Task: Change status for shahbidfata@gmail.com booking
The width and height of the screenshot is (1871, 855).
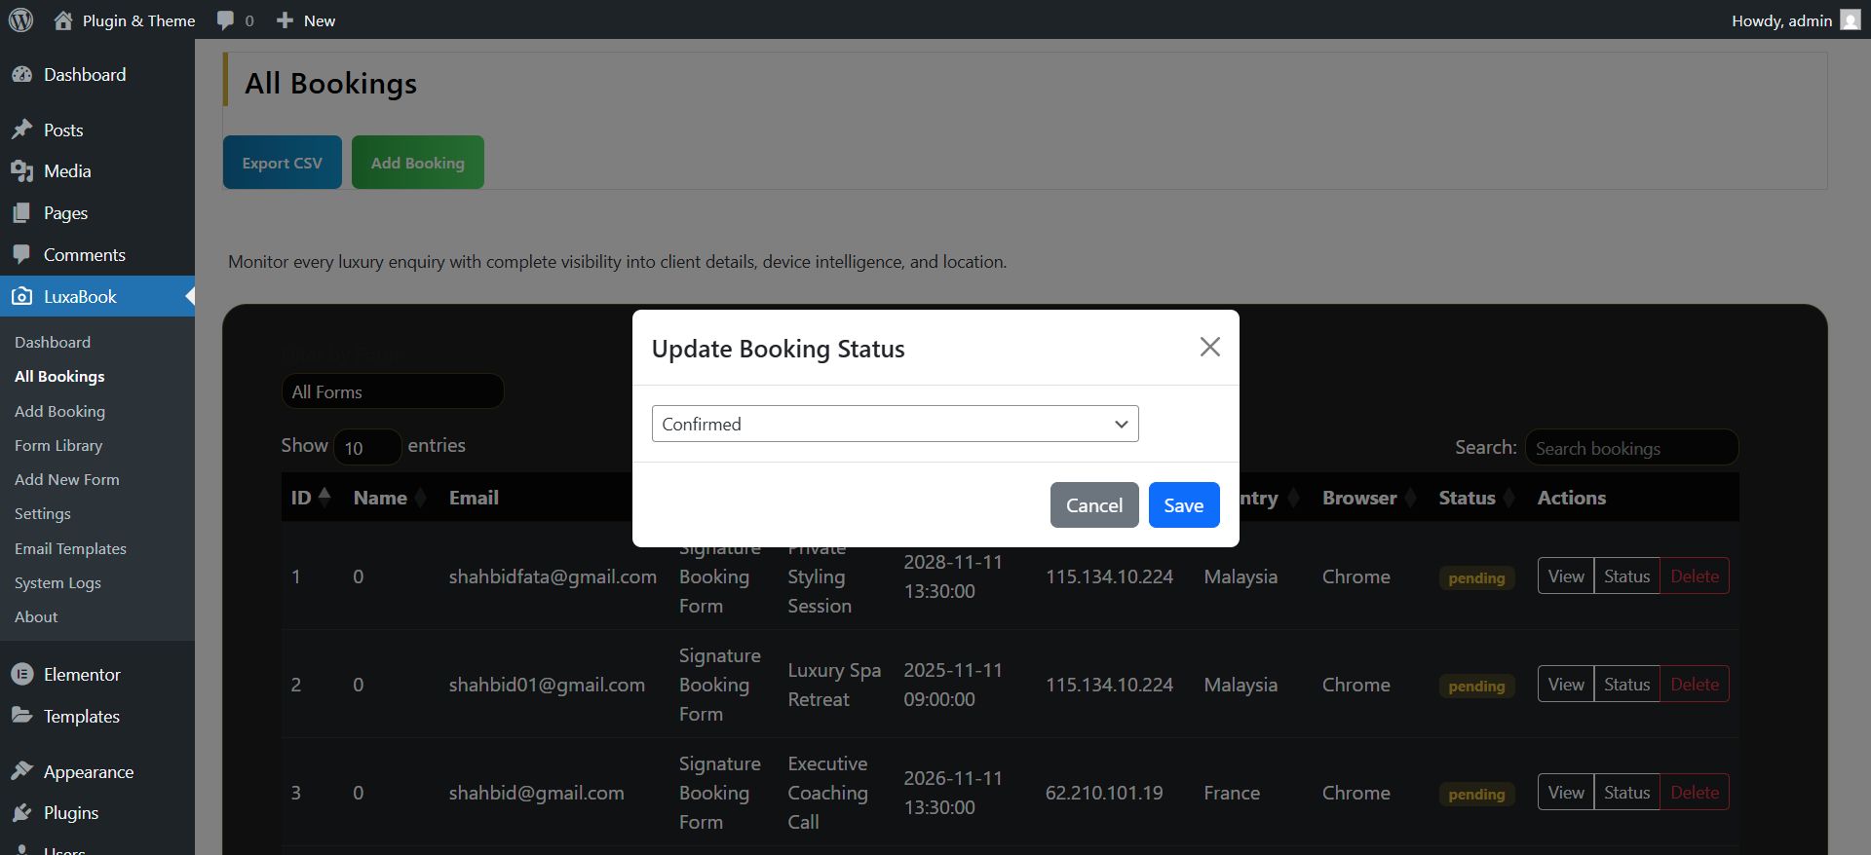Action: [1627, 576]
